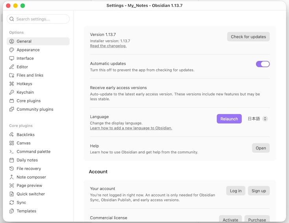Click the Editor pencil icon
The image size is (289, 223).
[11, 67]
